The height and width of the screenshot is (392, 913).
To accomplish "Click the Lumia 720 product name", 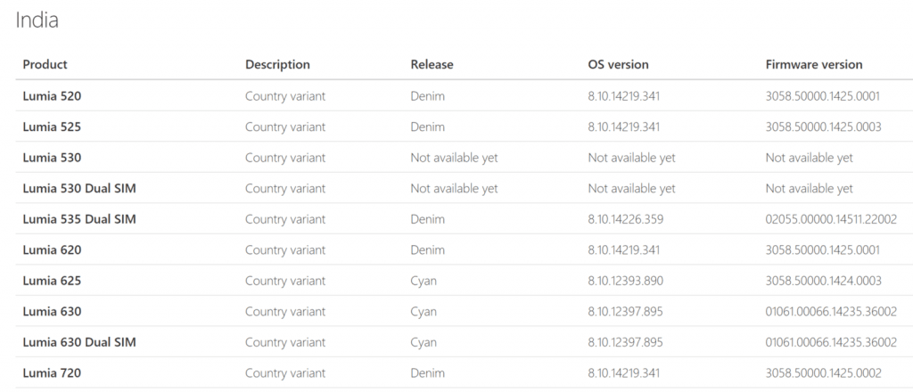I will coord(52,372).
